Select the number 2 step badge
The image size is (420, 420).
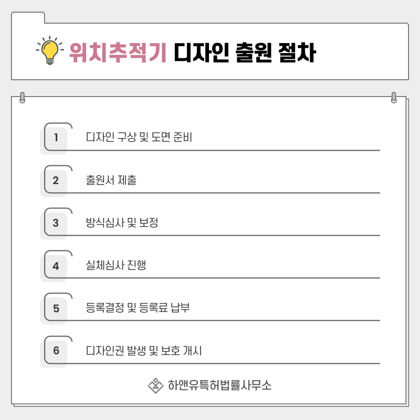click(56, 181)
